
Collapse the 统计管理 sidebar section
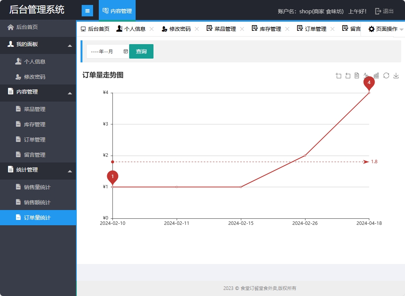click(x=70, y=171)
